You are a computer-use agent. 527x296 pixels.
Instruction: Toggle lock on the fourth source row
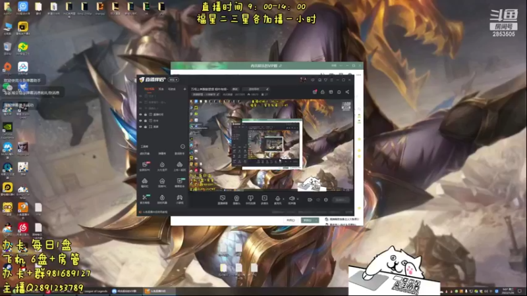pos(146,114)
